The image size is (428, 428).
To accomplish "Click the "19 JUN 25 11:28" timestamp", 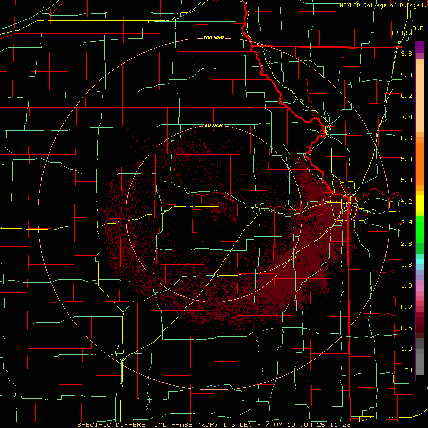I will click(319, 425).
